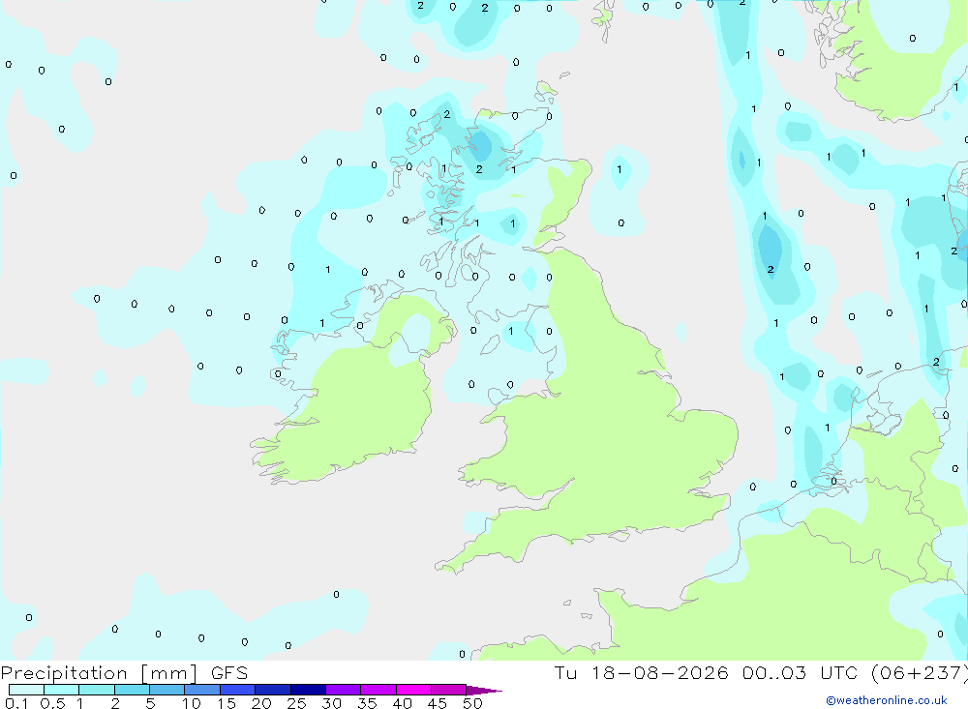This screenshot has width=968, height=709.
Task: Click the 0.5–1 mm legend color box
Action: pos(62,690)
